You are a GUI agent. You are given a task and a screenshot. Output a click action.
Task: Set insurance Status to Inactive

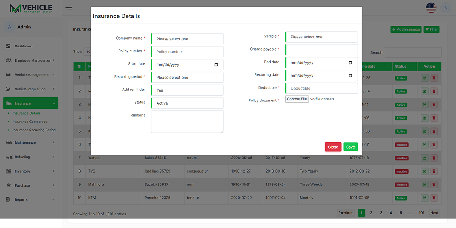pos(187,103)
